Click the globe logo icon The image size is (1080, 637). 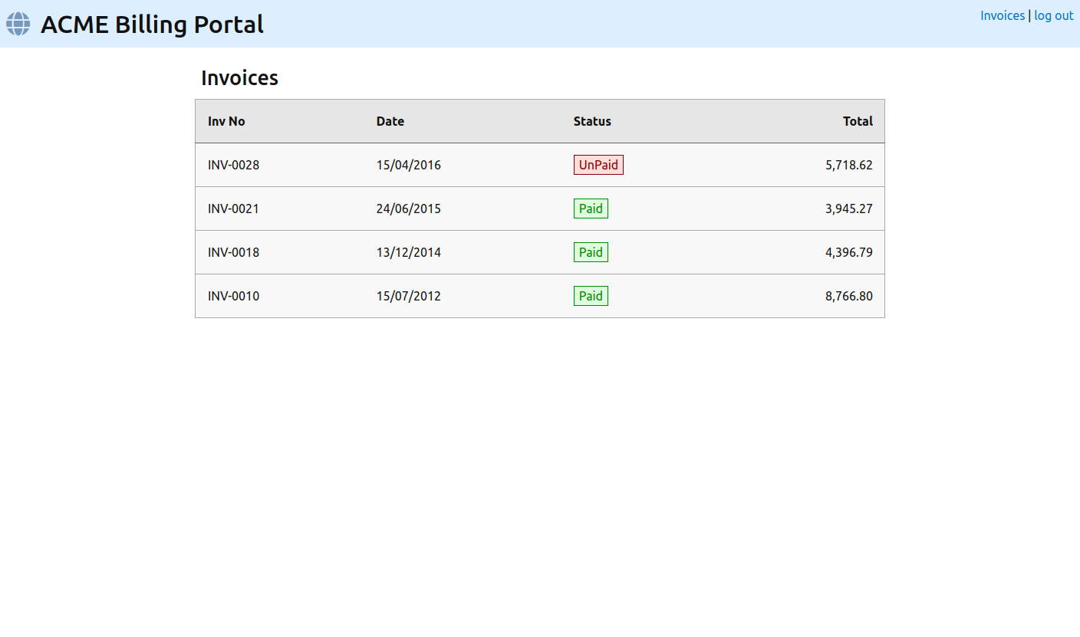(x=18, y=24)
